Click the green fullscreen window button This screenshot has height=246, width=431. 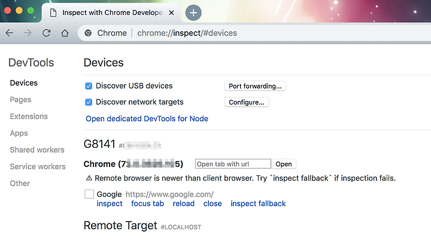point(31,11)
